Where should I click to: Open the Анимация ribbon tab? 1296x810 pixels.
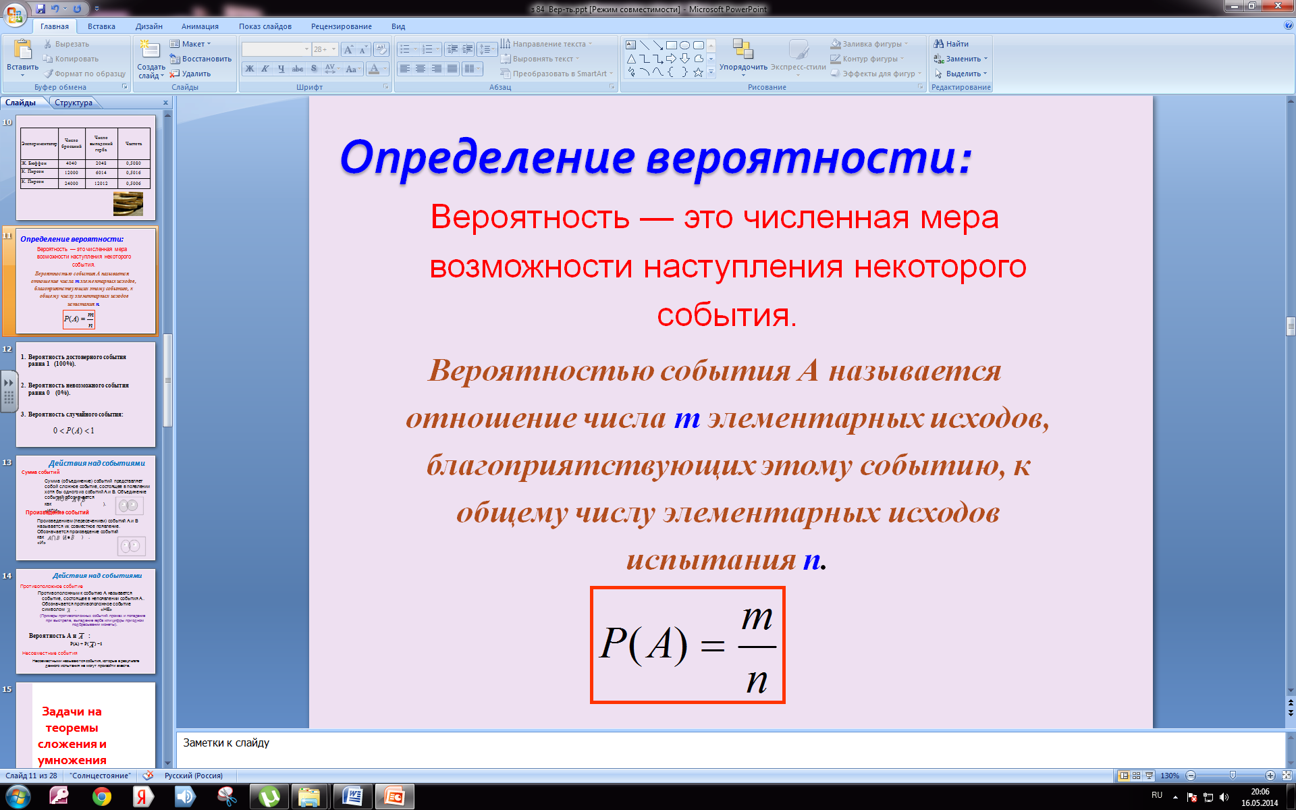[x=200, y=26]
